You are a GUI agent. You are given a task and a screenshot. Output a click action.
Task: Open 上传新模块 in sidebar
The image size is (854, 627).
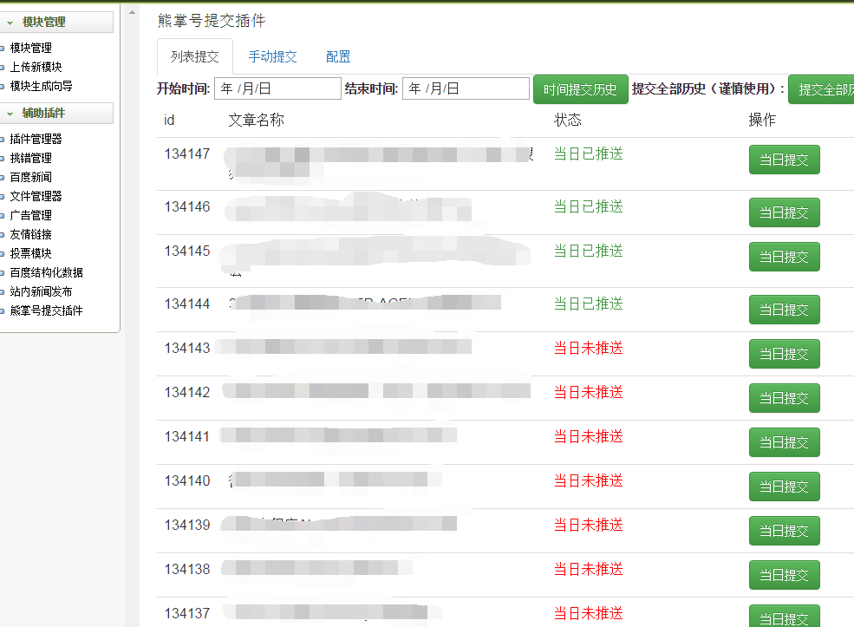click(x=36, y=67)
